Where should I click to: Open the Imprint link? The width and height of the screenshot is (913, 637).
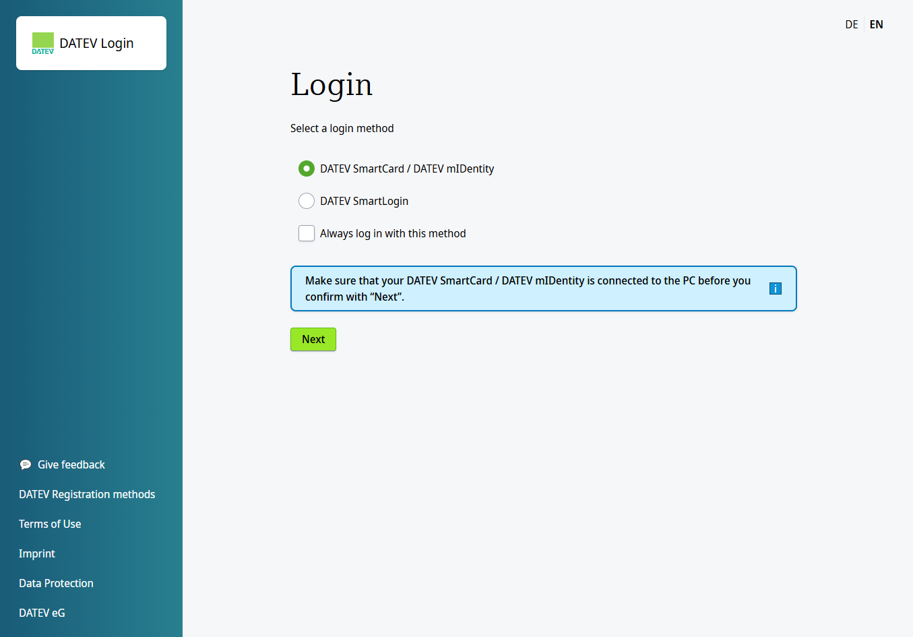(x=37, y=553)
